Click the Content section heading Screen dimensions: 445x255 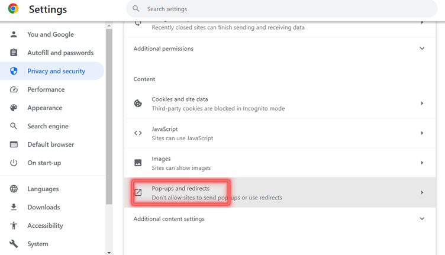tap(144, 79)
